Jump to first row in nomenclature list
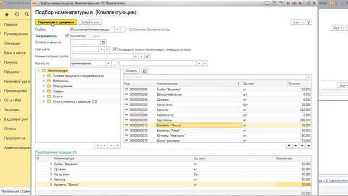The image size is (348, 196). (289, 145)
